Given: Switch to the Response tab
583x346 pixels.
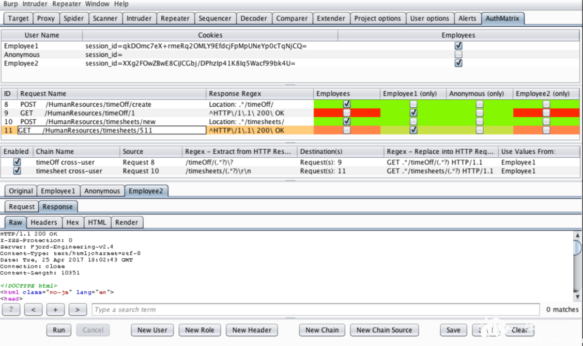Looking at the screenshot, I should (58, 207).
